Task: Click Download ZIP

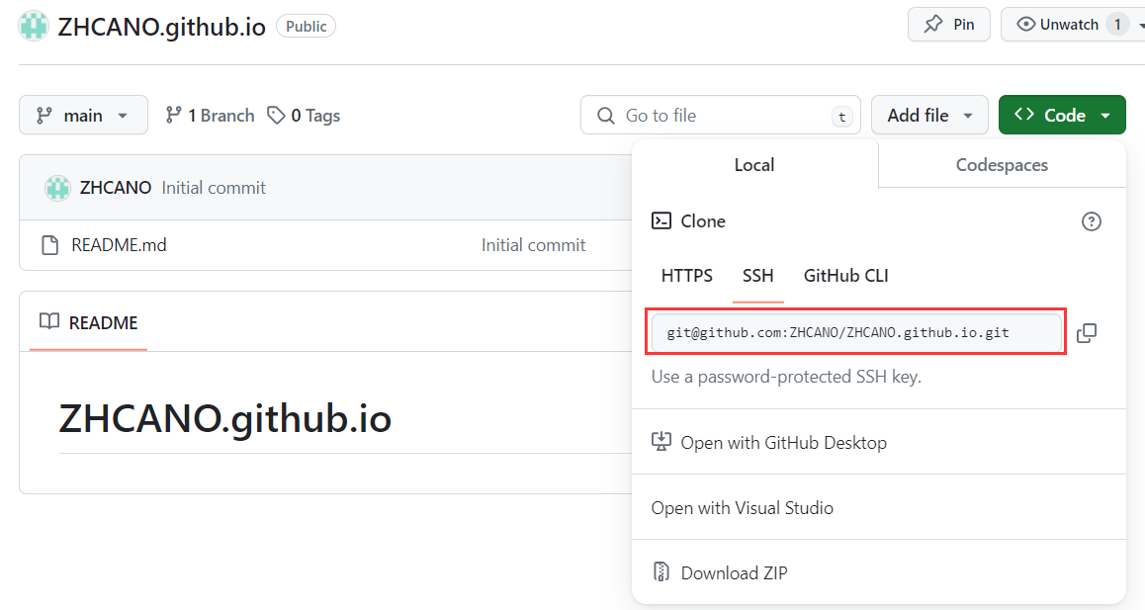Action: 734,572
